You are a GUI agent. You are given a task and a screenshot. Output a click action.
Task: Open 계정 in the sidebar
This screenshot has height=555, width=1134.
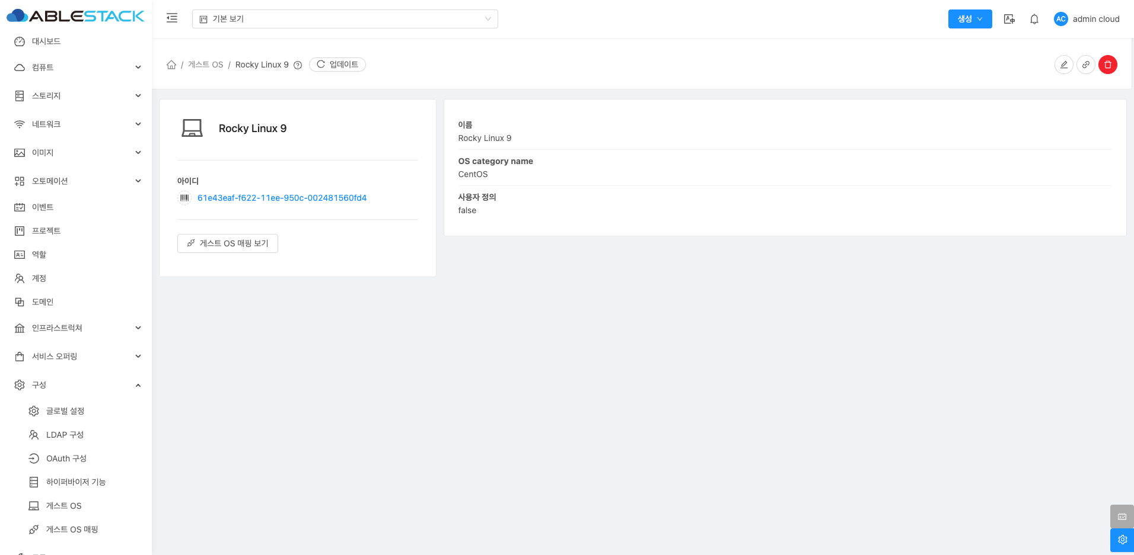click(x=76, y=278)
